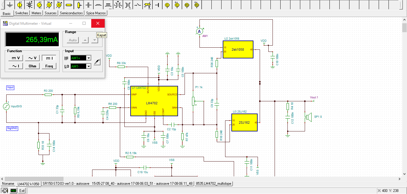Select the InputSIG generator symbol
This screenshot has height=194, width=407.
(6, 106)
